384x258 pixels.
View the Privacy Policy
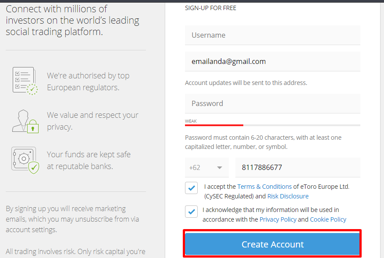[x=278, y=219]
